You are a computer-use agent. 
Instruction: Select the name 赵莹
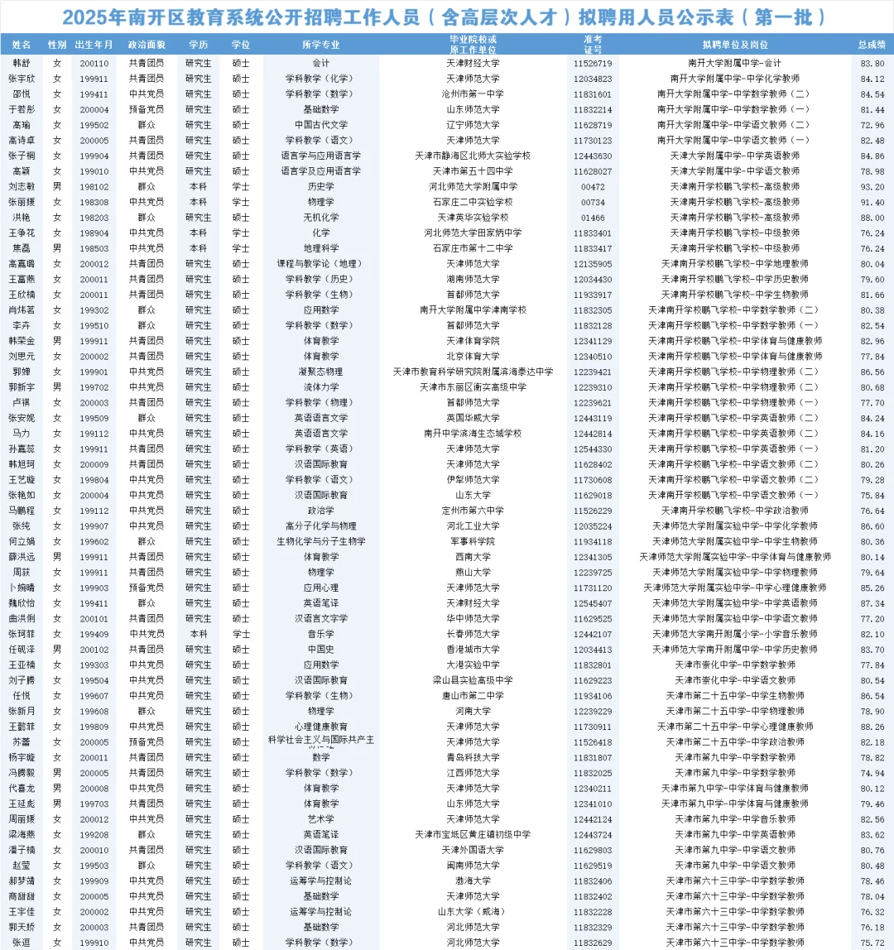click(22, 866)
